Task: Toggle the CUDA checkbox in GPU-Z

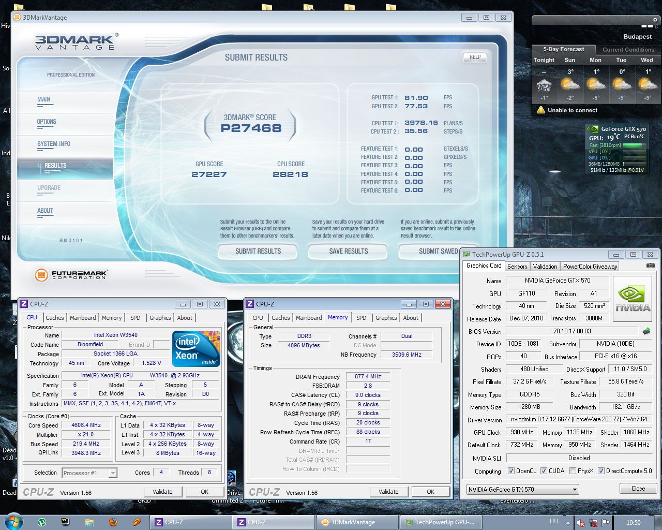Action: click(x=544, y=470)
